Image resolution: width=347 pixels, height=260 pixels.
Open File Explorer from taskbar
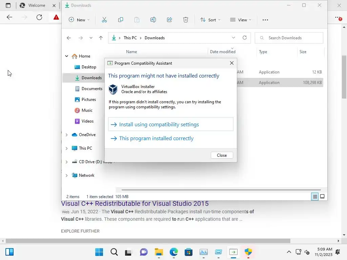tap(159, 252)
